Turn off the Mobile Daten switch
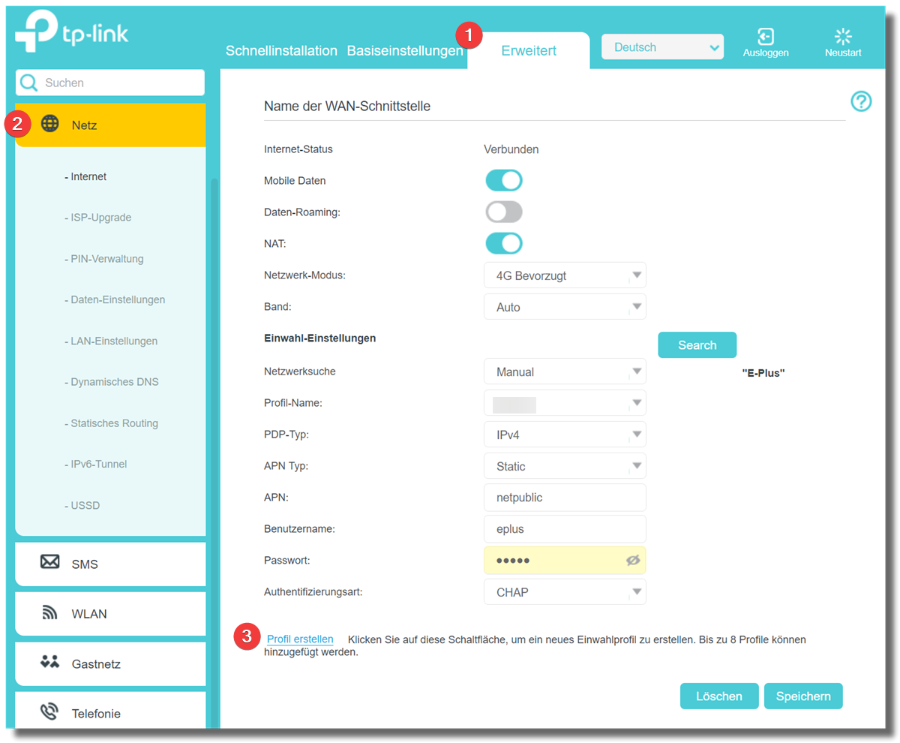900x743 pixels. click(x=504, y=181)
